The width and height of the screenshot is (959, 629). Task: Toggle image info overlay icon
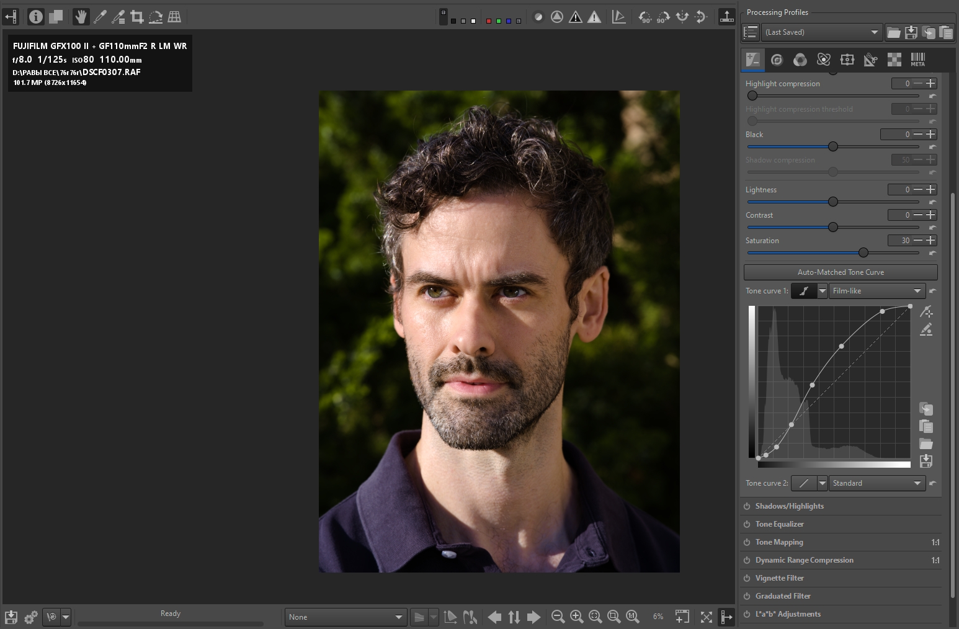pyautogui.click(x=36, y=17)
